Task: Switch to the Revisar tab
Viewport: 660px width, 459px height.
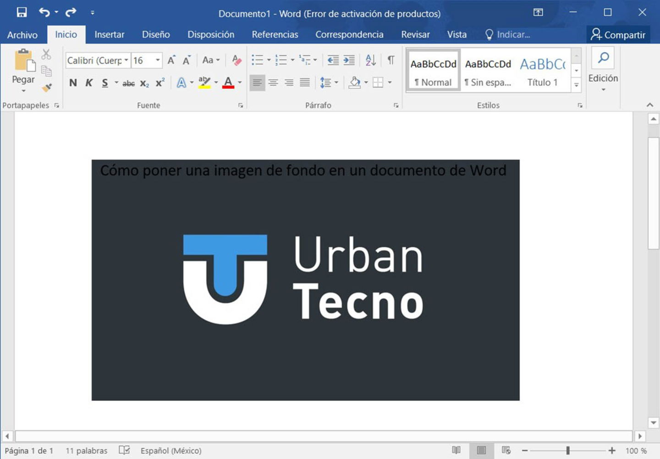Action: coord(415,35)
